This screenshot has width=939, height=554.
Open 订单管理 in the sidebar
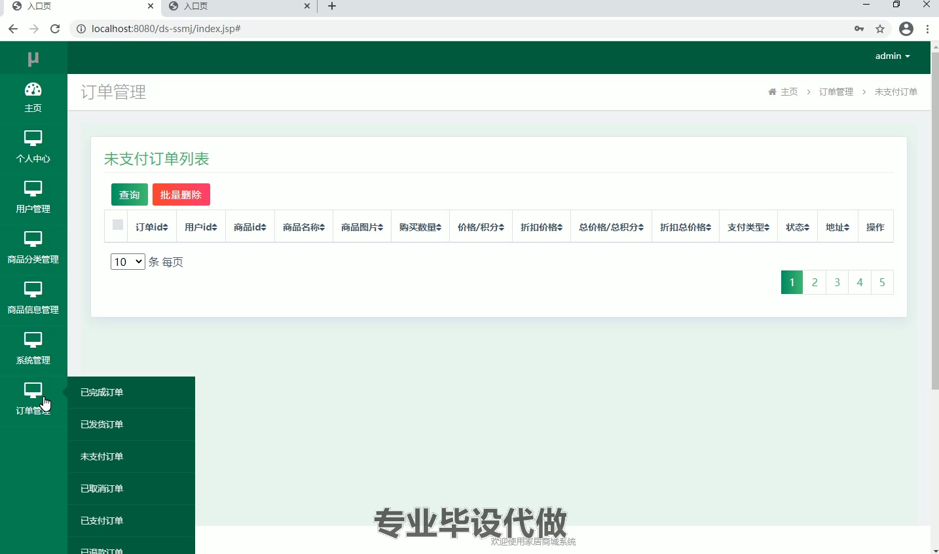[33, 400]
